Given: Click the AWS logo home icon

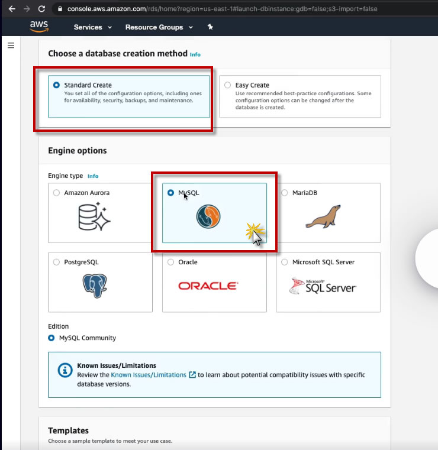Looking at the screenshot, I should point(39,27).
